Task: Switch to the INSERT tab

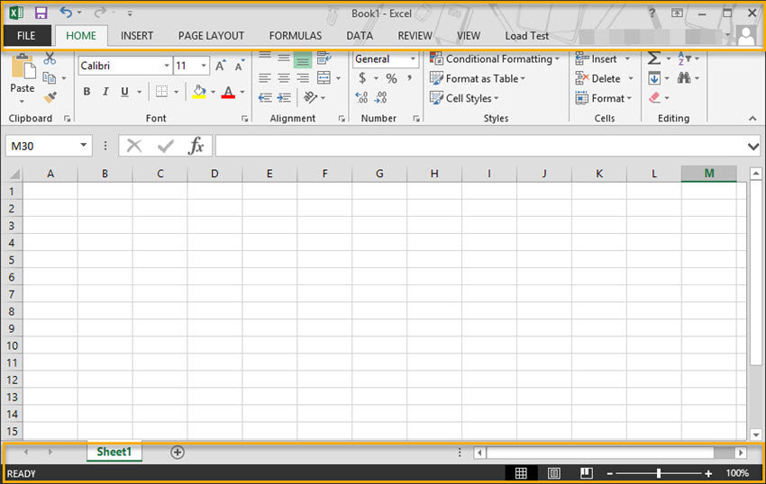Action: click(x=137, y=36)
